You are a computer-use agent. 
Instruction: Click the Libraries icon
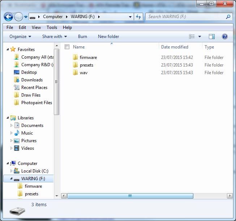pyautogui.click(x=13, y=118)
